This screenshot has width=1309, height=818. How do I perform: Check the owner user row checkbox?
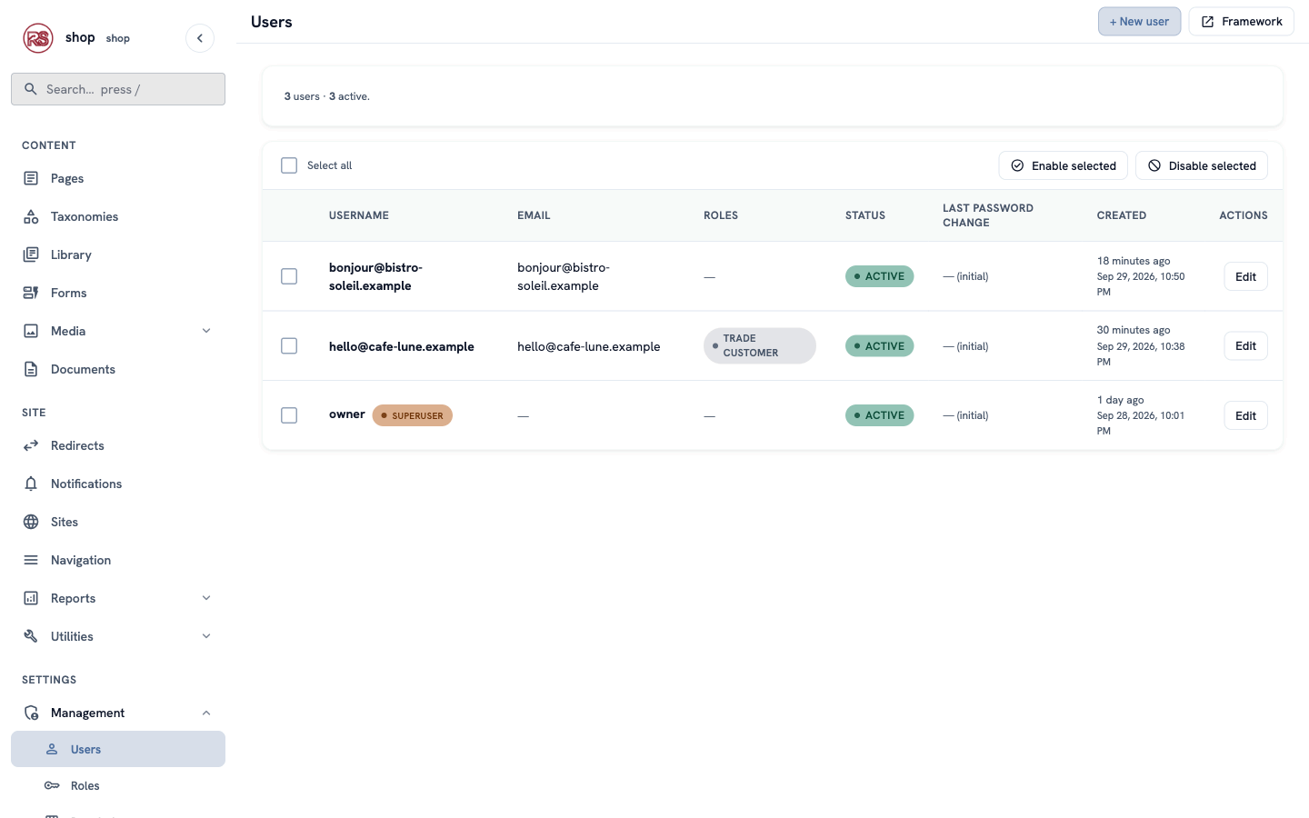coord(289,415)
